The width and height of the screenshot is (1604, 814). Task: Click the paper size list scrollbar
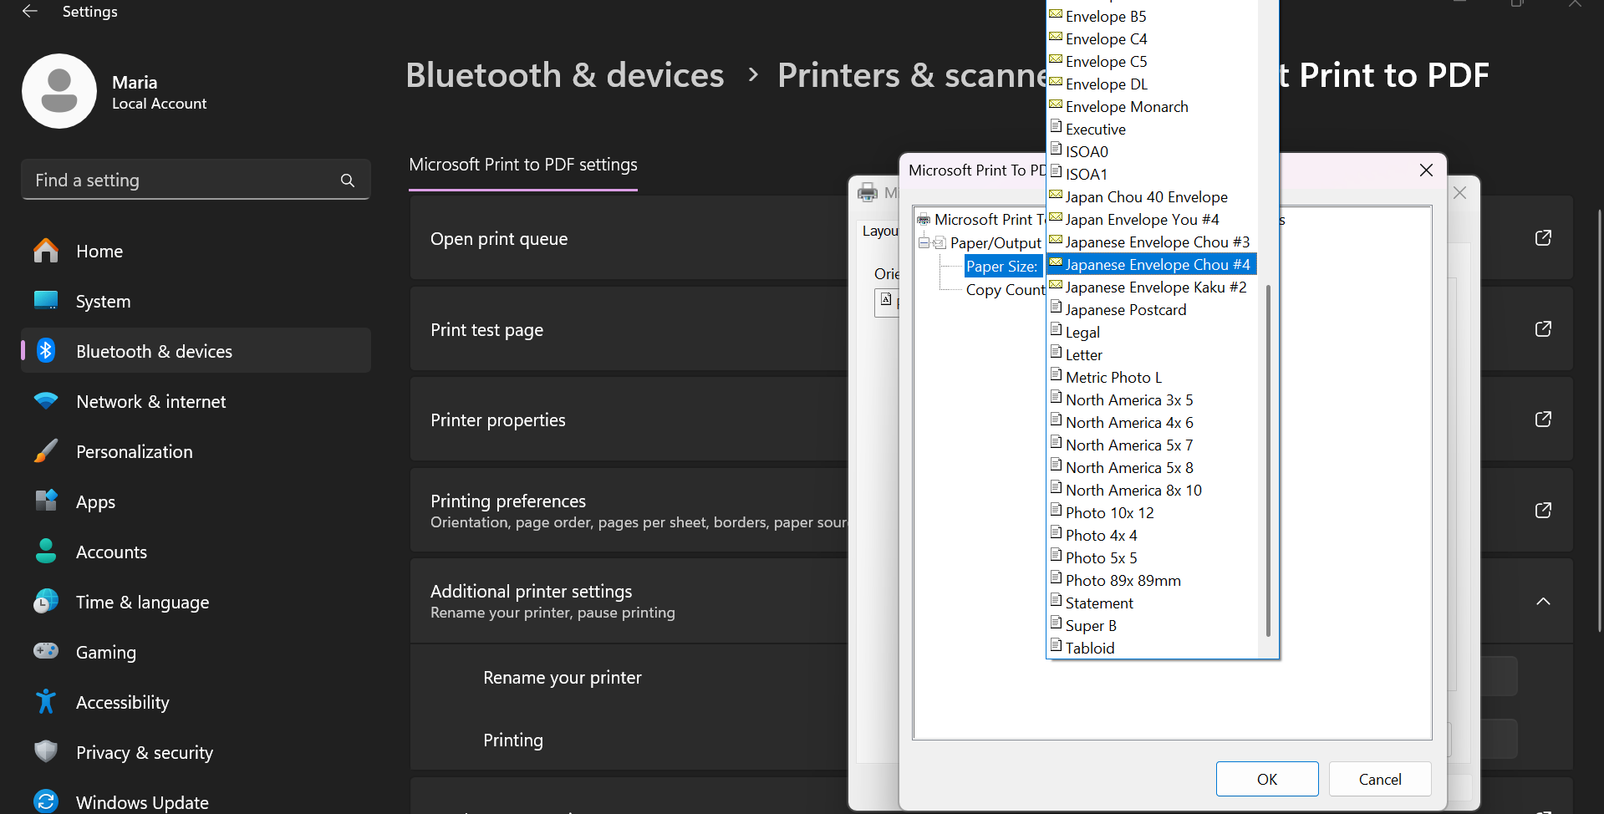[1268, 460]
